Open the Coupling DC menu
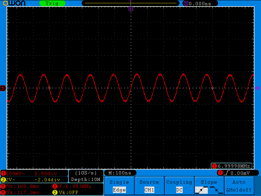The width and height of the screenshot is (261, 196). tap(179, 186)
